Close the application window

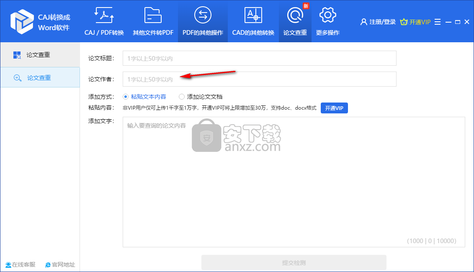pyautogui.click(x=467, y=22)
